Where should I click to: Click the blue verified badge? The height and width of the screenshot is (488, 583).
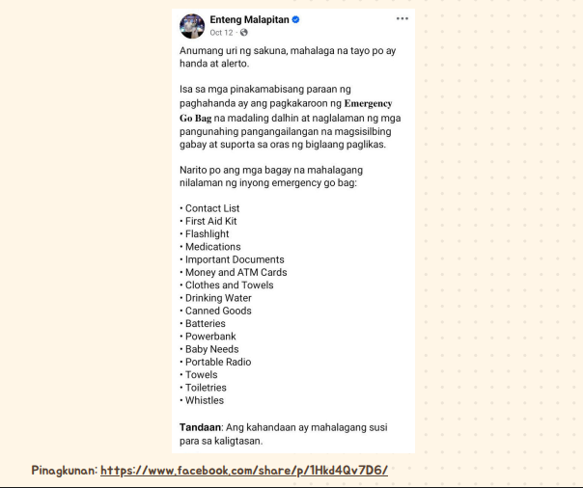pyautogui.click(x=294, y=19)
